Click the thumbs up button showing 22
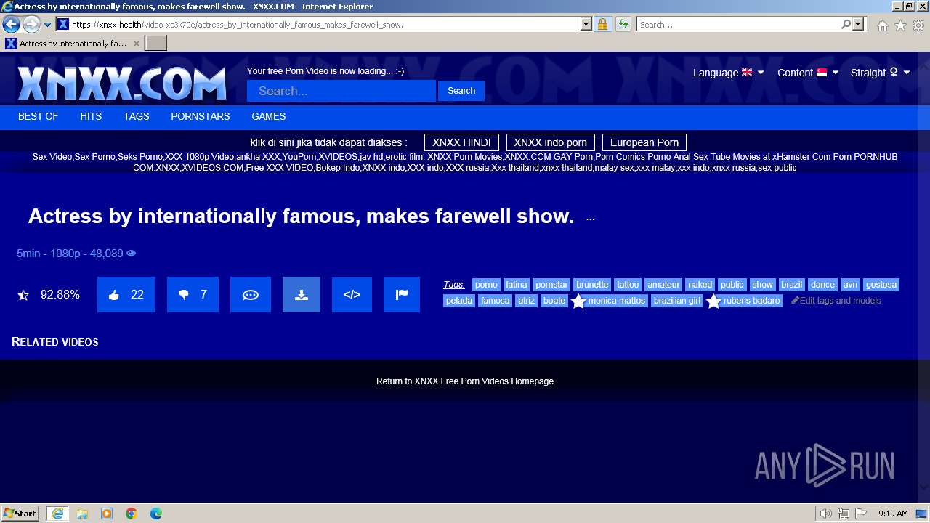 tap(126, 295)
